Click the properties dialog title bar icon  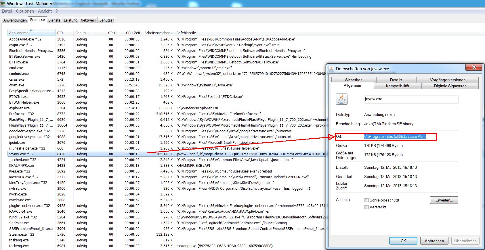[x=331, y=69]
